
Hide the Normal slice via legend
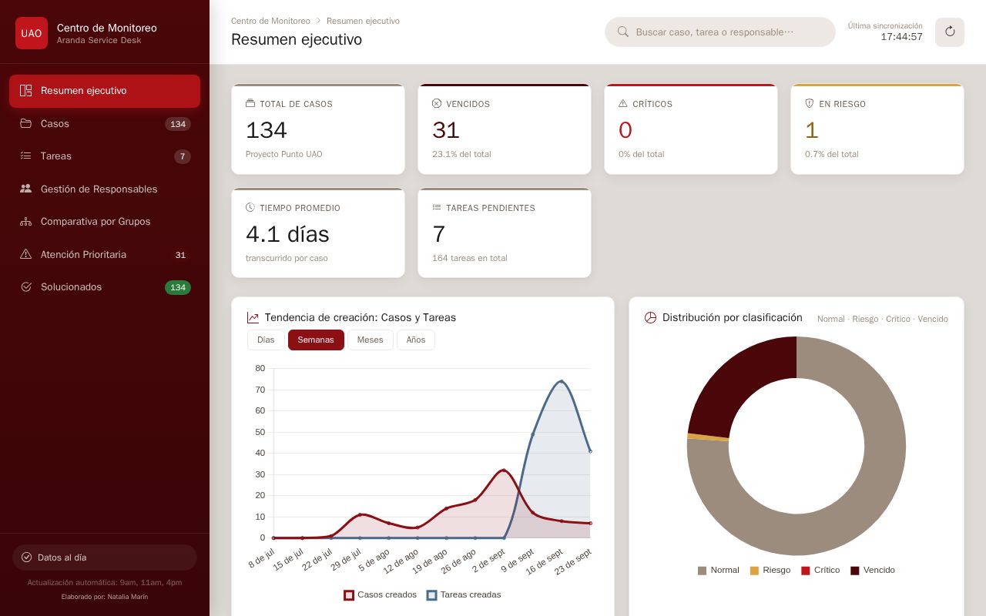click(x=718, y=571)
